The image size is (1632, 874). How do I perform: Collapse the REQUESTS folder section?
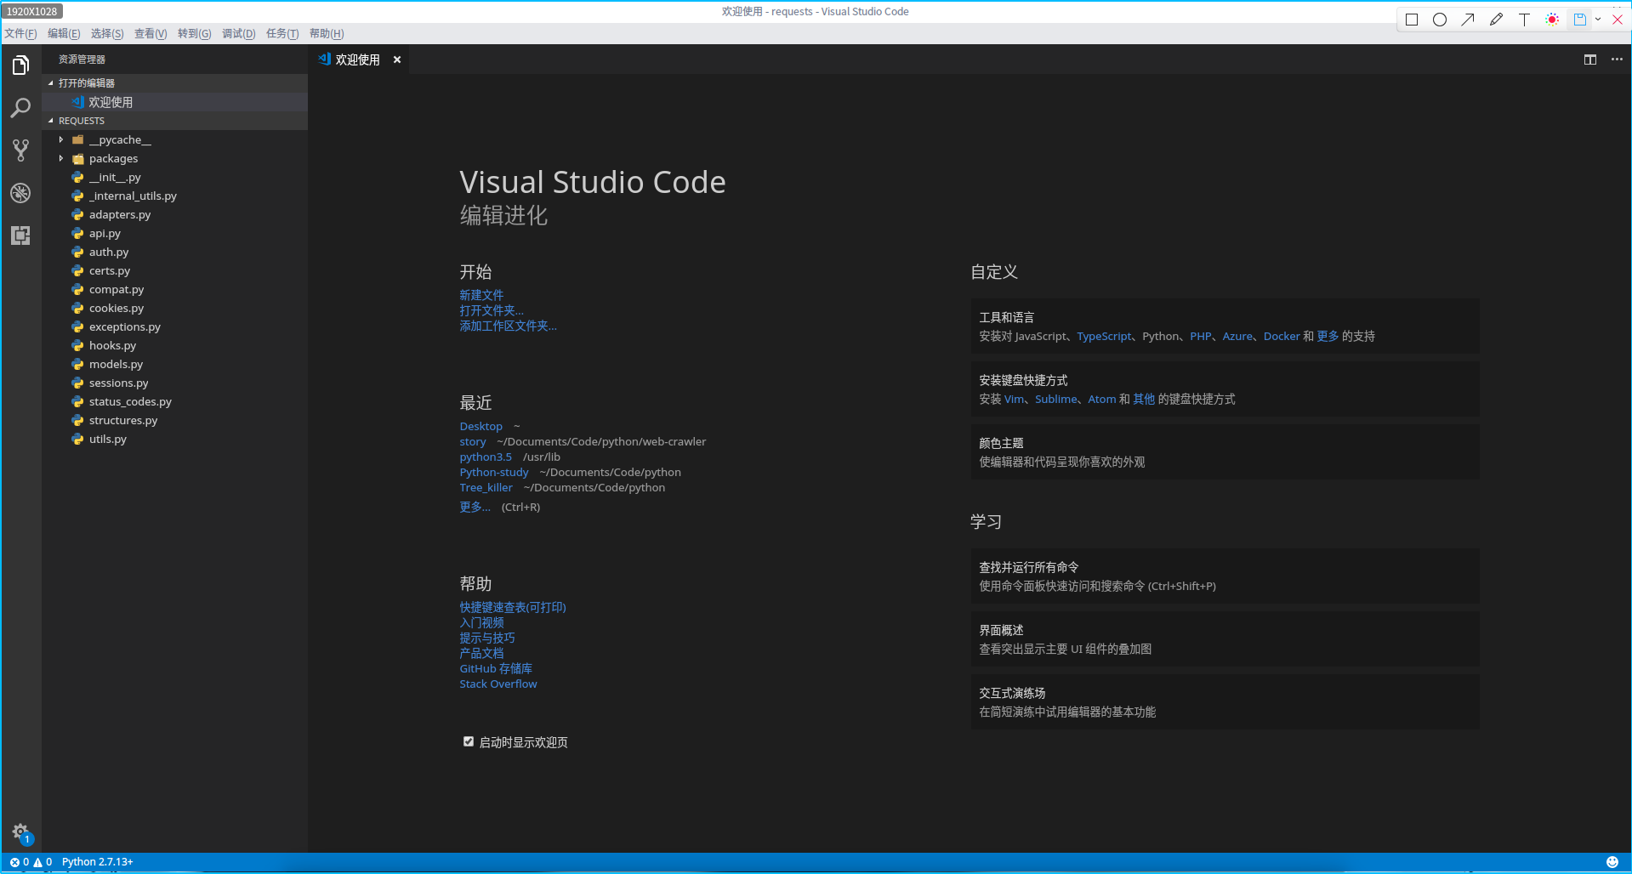tap(175, 121)
